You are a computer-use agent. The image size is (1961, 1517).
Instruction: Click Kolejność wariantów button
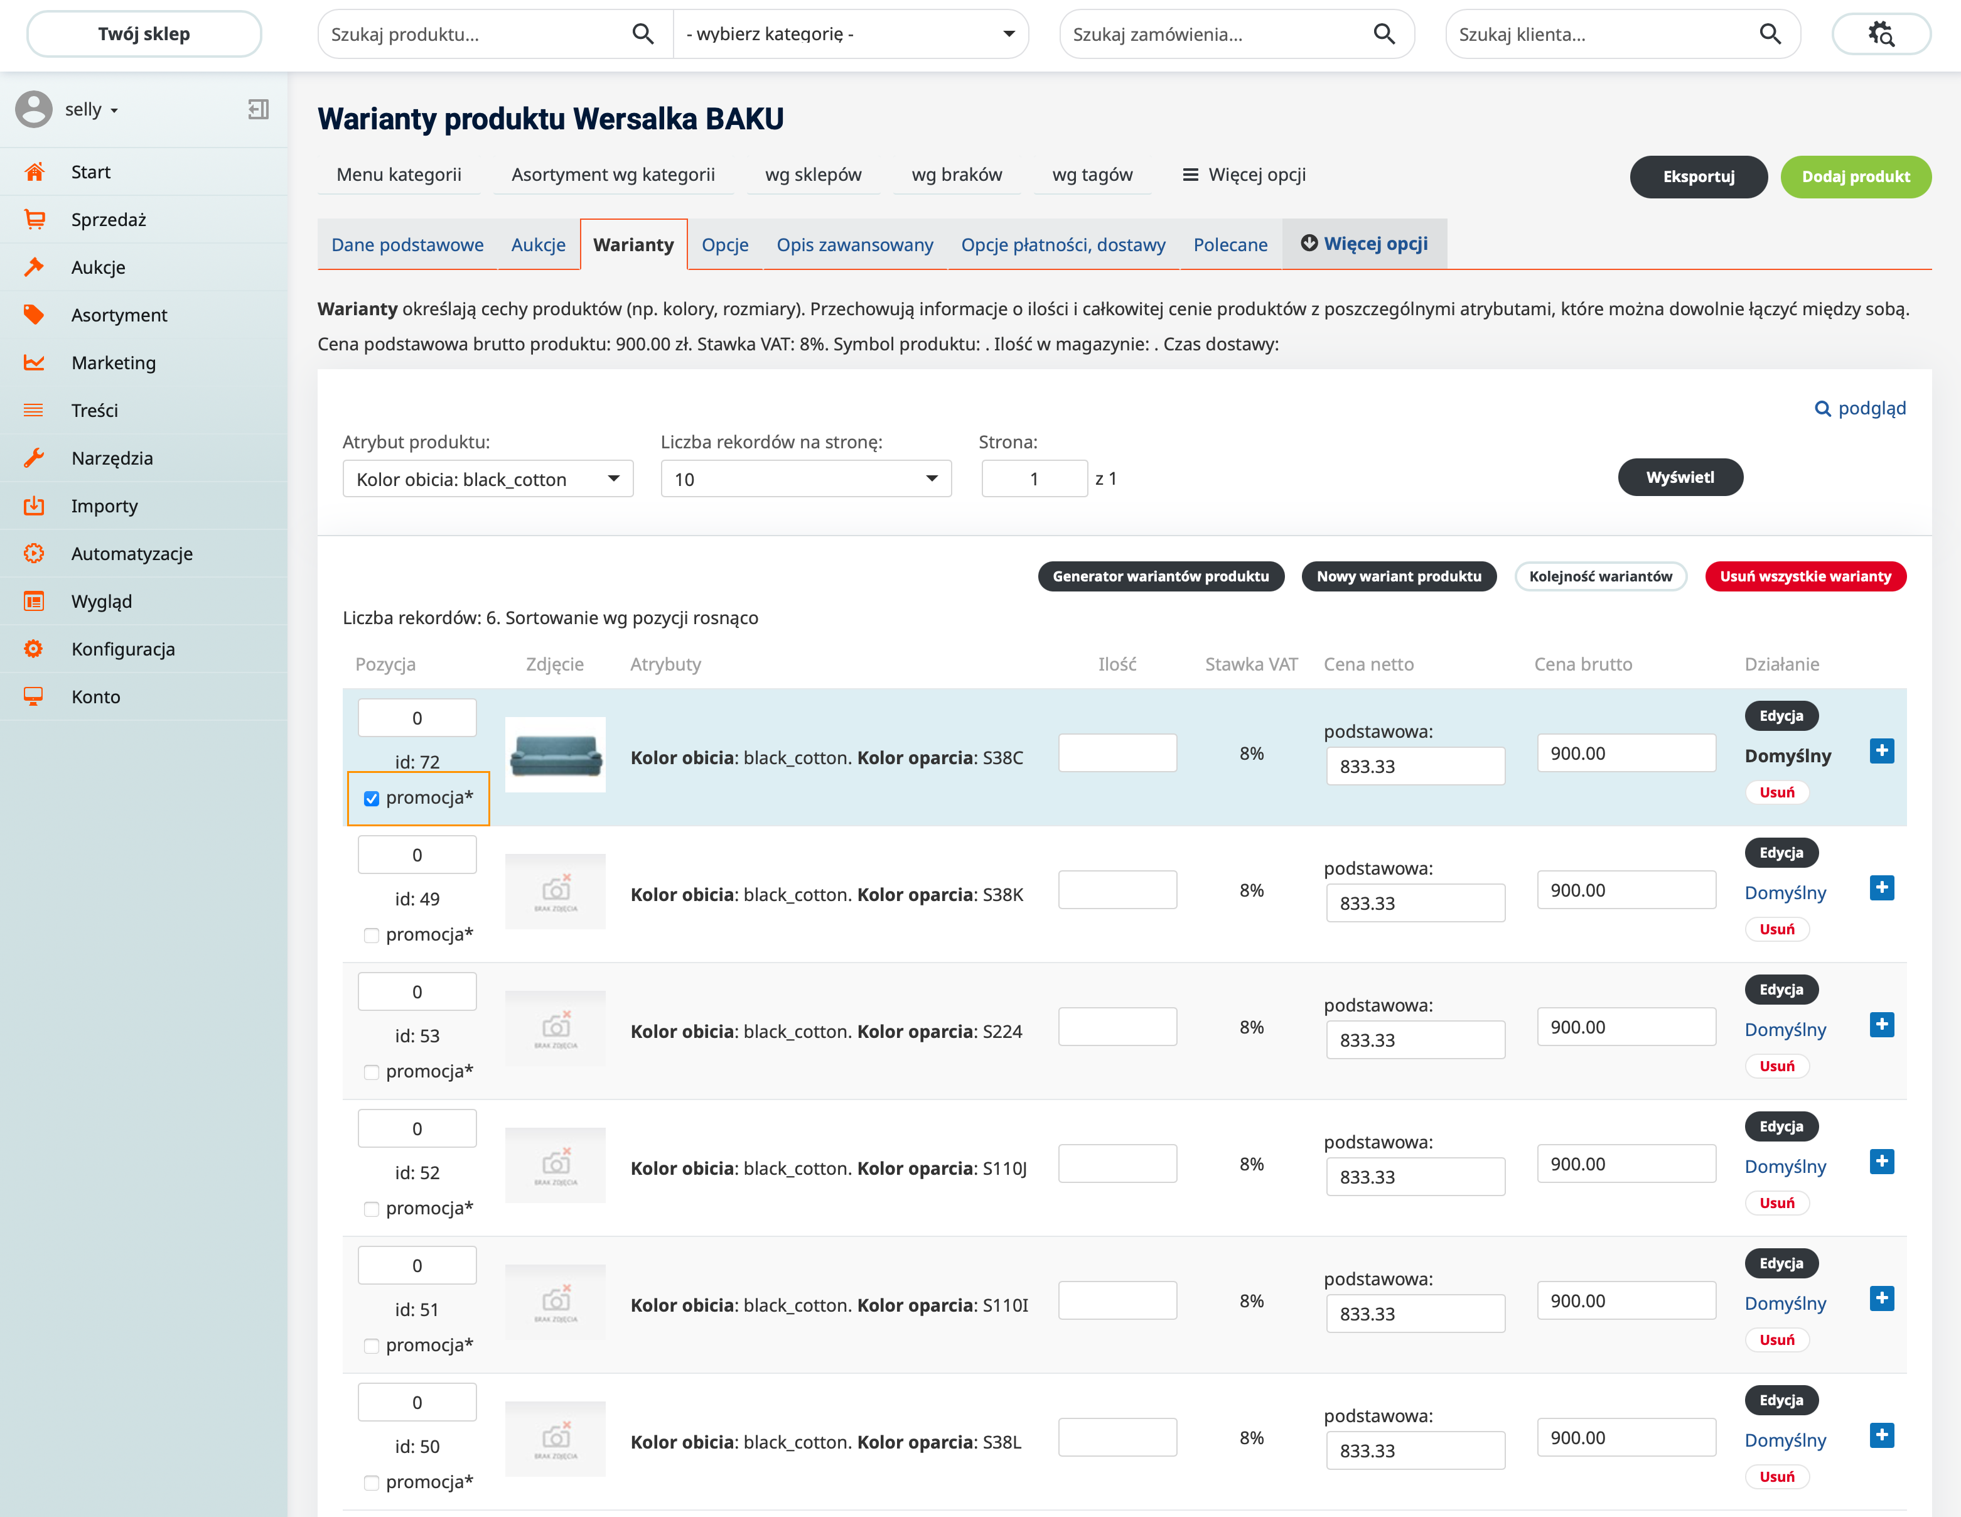click(x=1600, y=576)
